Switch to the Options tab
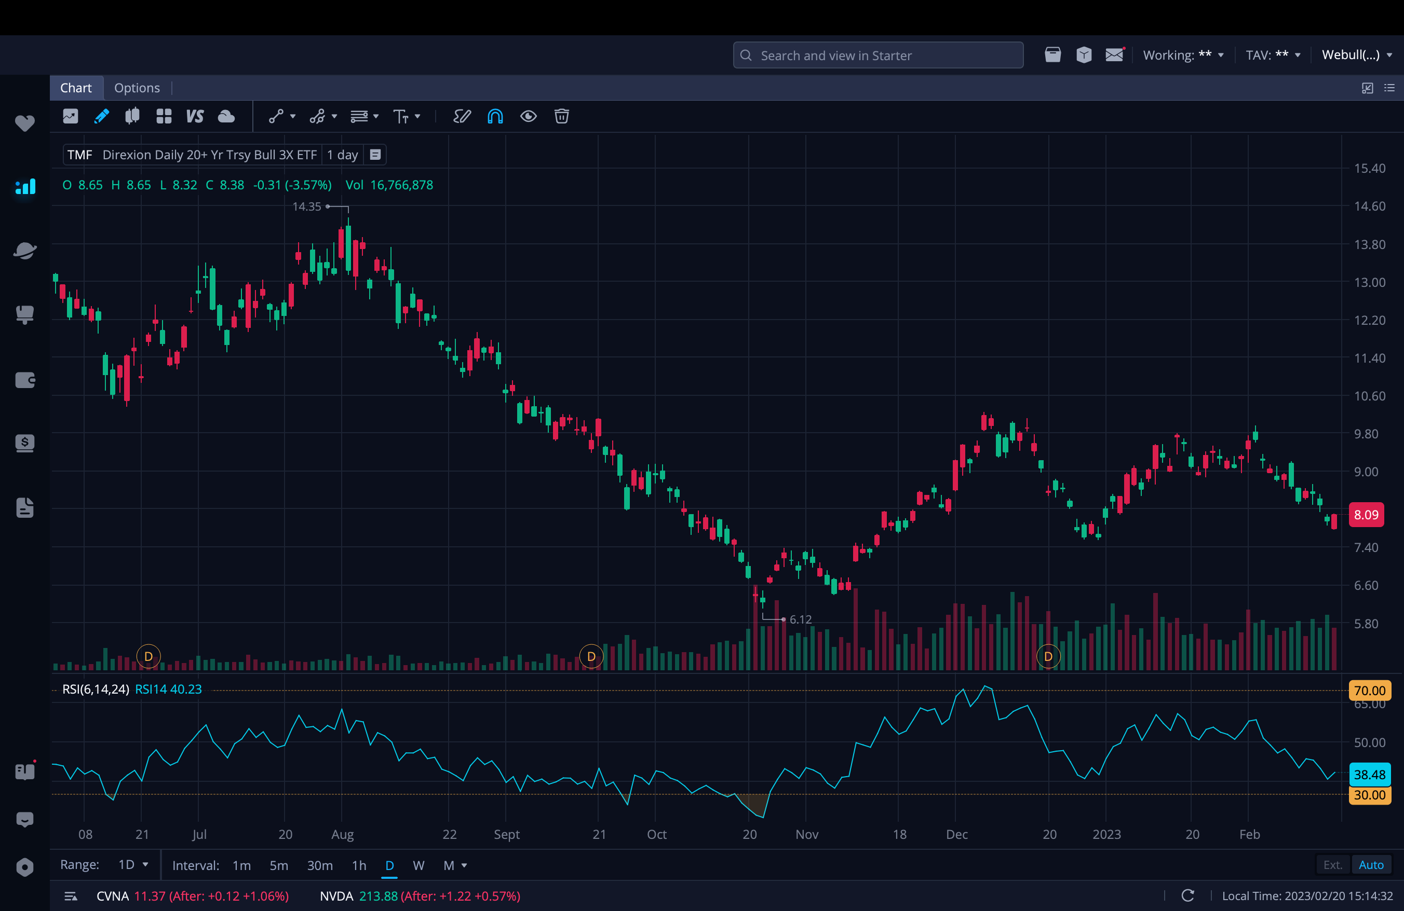The image size is (1404, 911). (137, 88)
